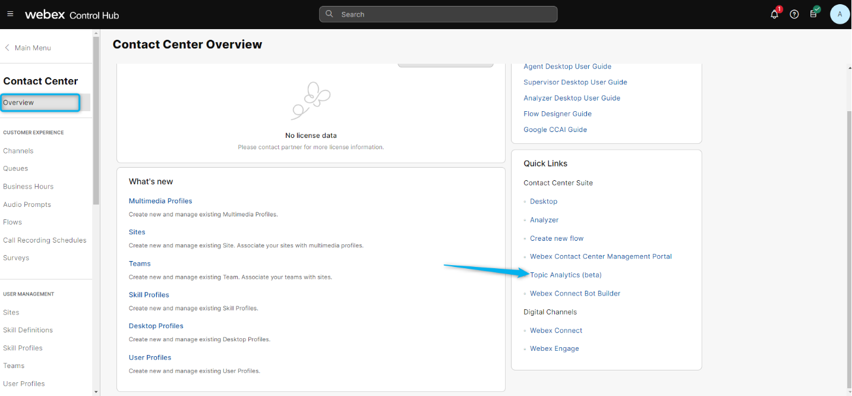Image resolution: width=852 pixels, height=396 pixels.
Task: Click the Webex Connect Bot Builder link
Action: (575, 293)
